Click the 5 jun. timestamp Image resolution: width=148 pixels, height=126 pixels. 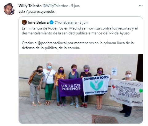76,6
